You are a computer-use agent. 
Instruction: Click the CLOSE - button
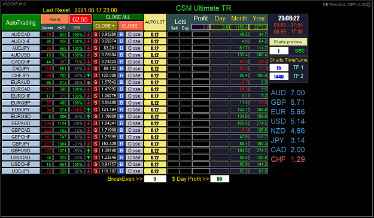130,26
